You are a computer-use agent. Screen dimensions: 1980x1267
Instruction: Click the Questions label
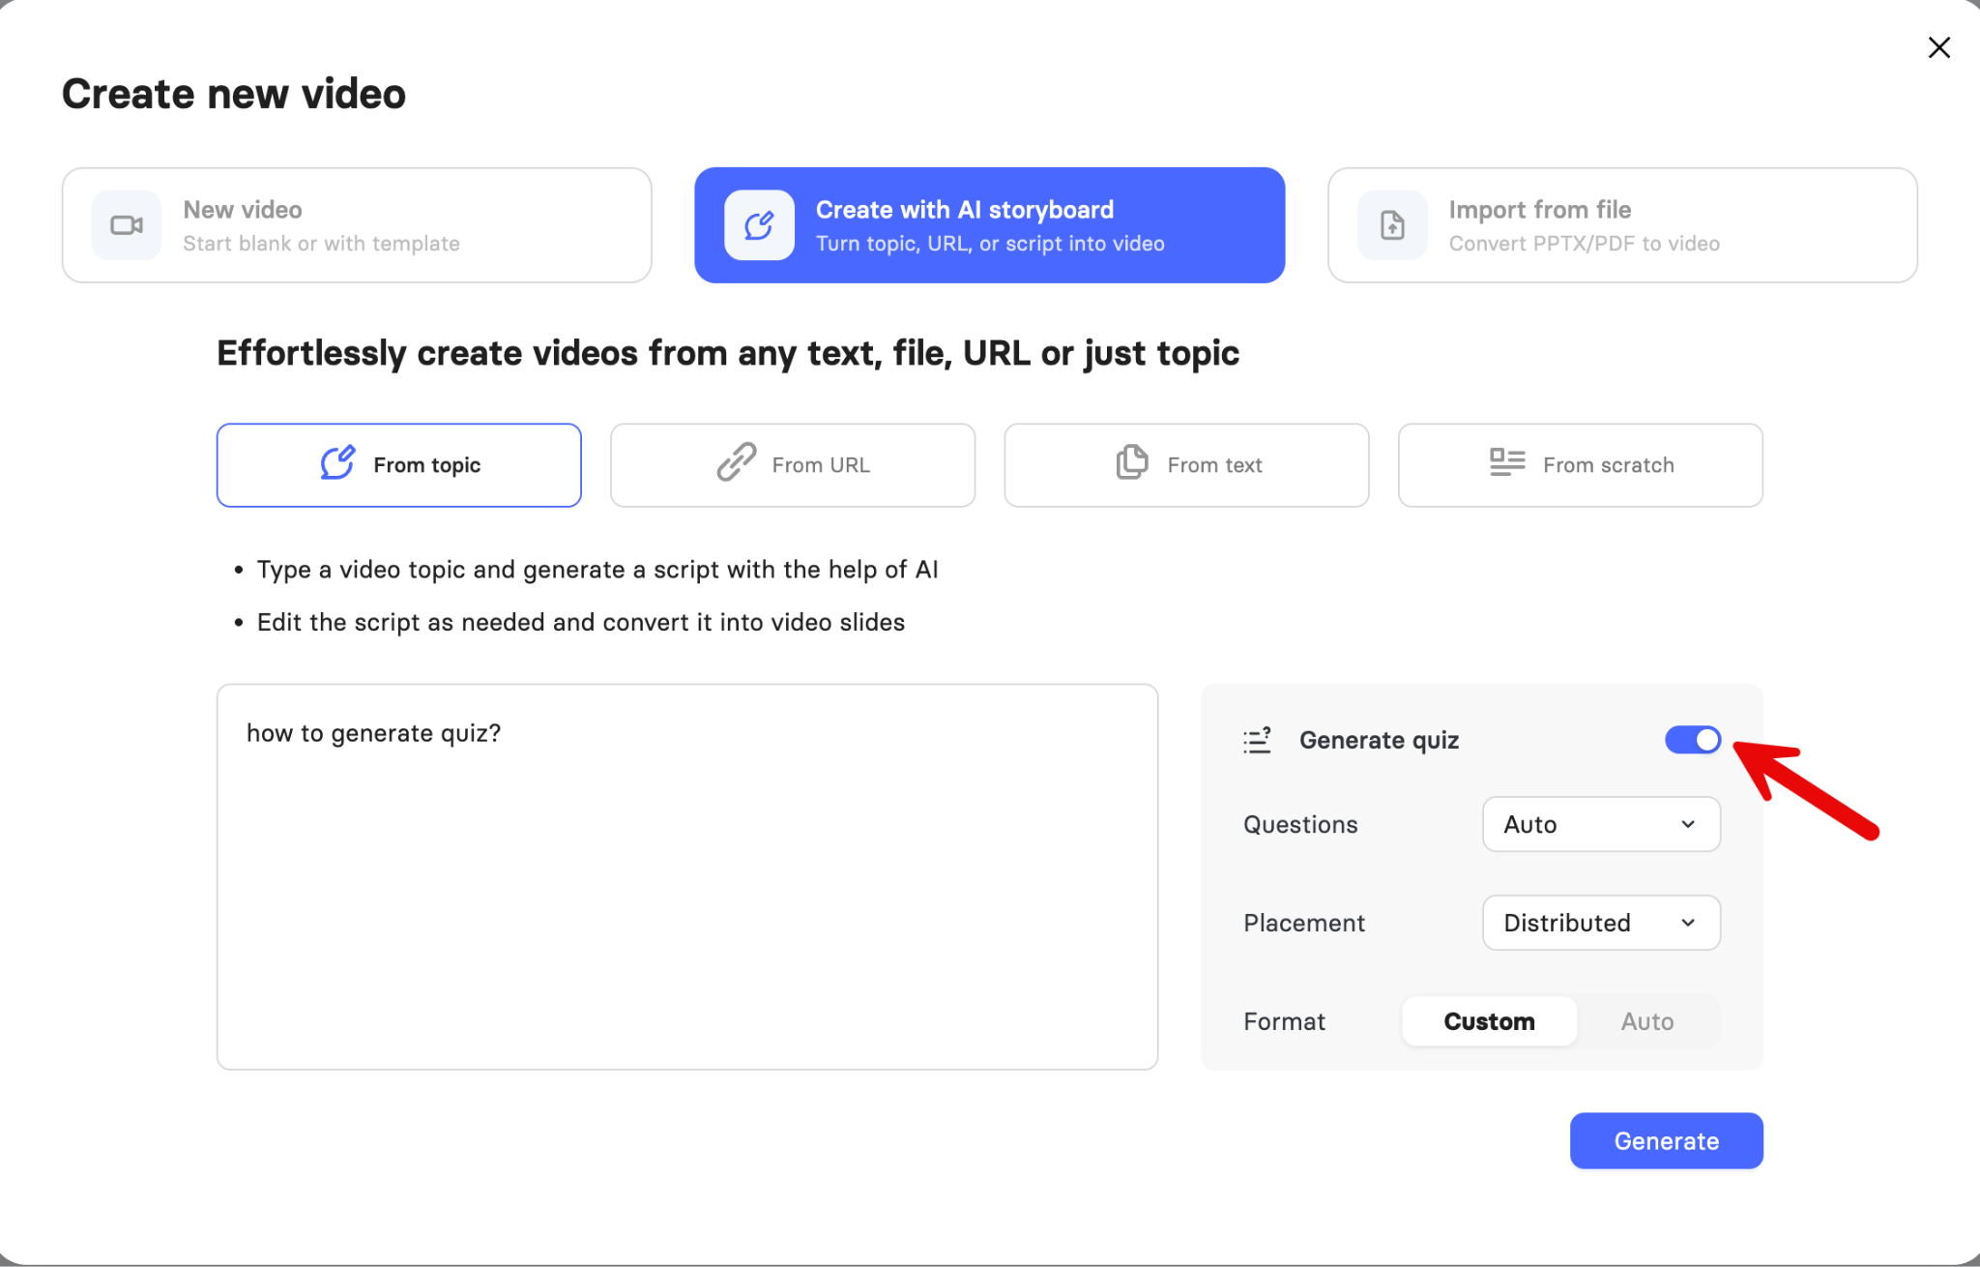point(1300,824)
